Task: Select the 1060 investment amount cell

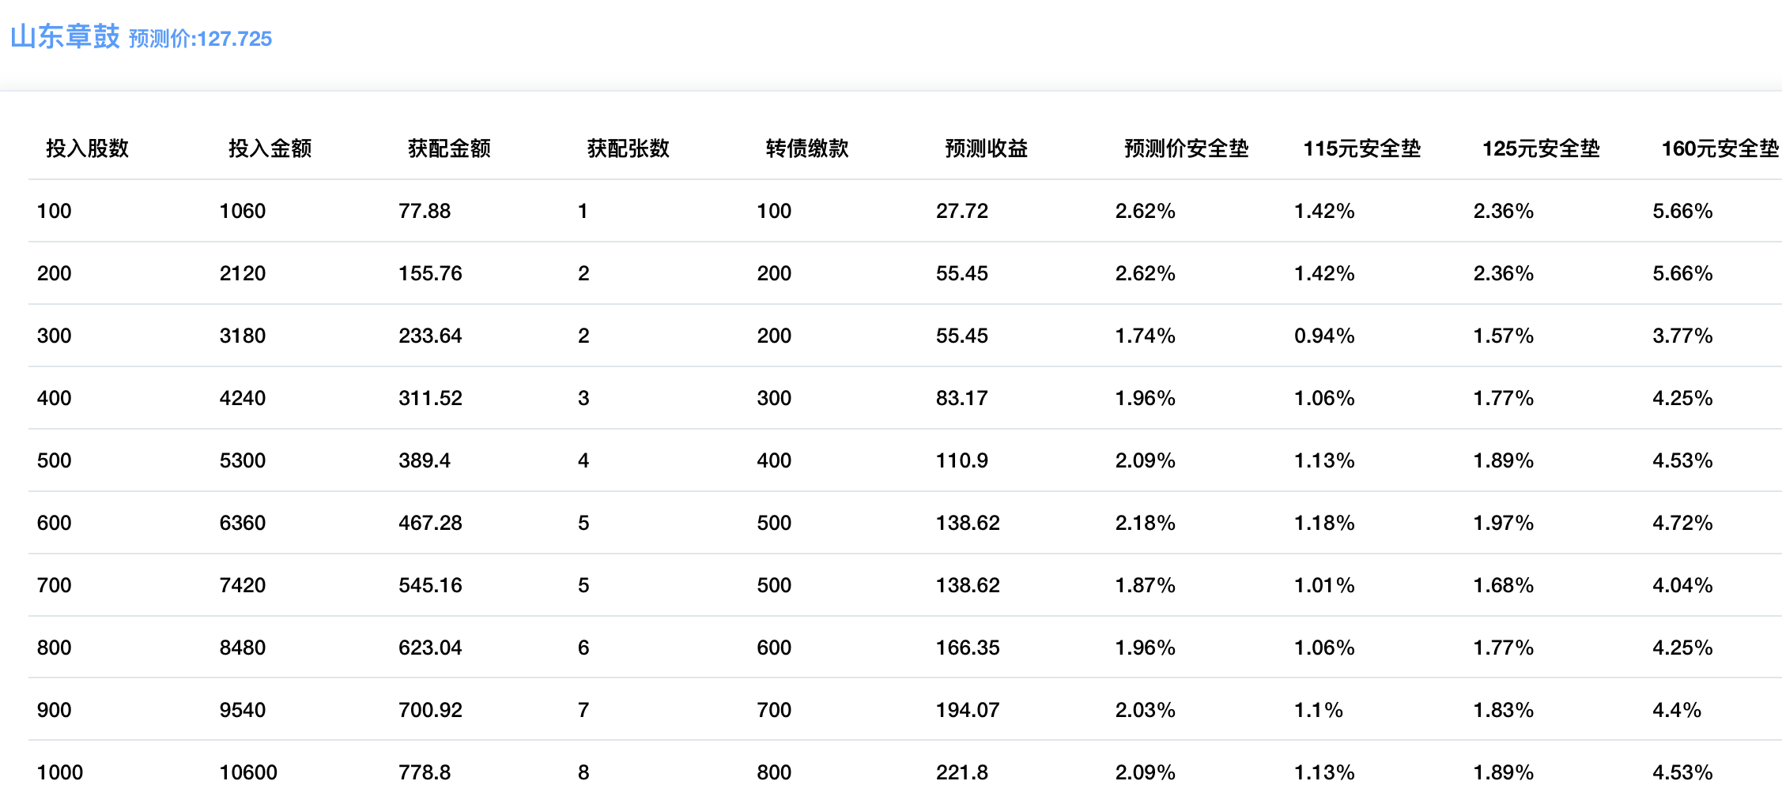Action: (x=243, y=211)
